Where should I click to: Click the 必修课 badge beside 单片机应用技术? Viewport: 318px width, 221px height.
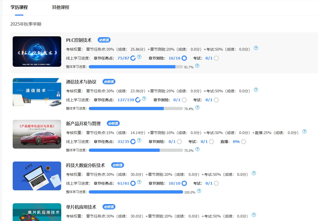pos(109,207)
